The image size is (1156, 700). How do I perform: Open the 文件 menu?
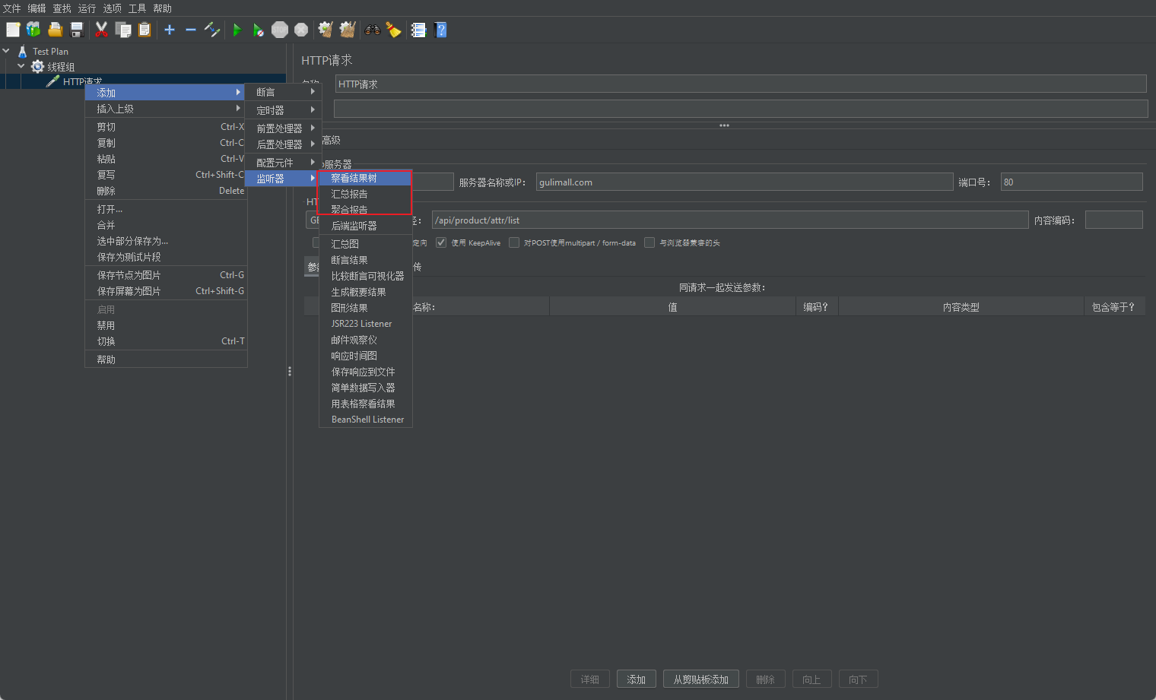[x=12, y=8]
